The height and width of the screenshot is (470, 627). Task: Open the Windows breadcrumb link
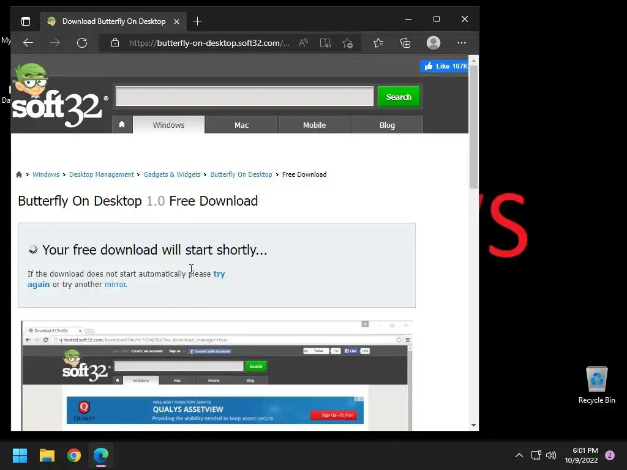45,174
